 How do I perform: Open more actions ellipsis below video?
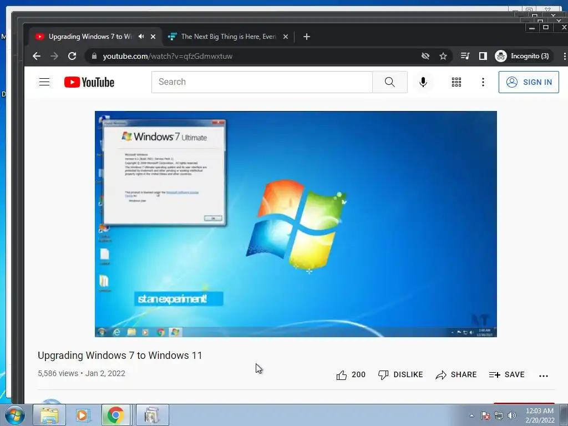544,376
